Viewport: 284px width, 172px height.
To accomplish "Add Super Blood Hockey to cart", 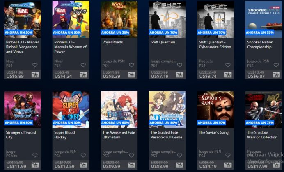I will click(x=83, y=165).
